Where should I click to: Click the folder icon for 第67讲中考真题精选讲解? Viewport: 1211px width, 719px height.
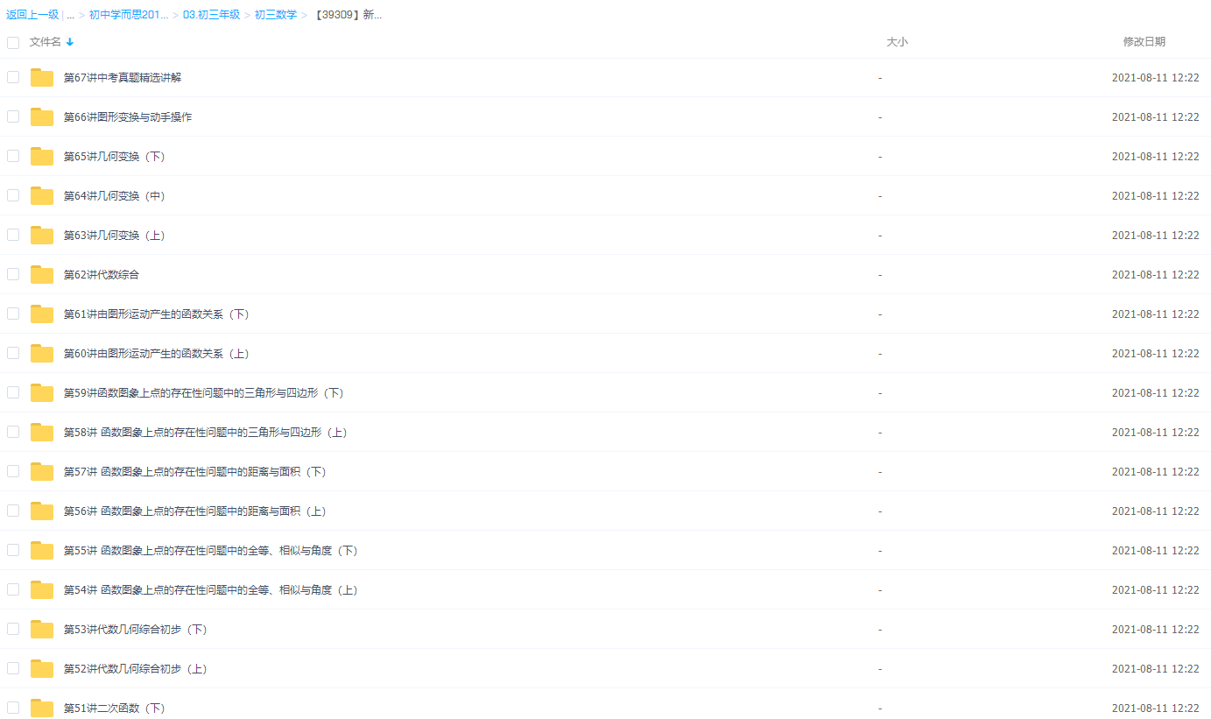42,78
